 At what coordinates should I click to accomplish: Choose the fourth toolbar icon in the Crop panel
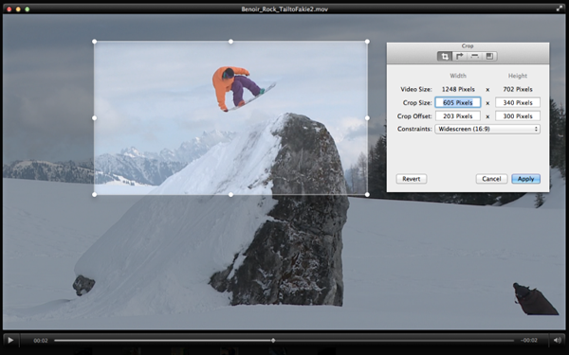489,56
